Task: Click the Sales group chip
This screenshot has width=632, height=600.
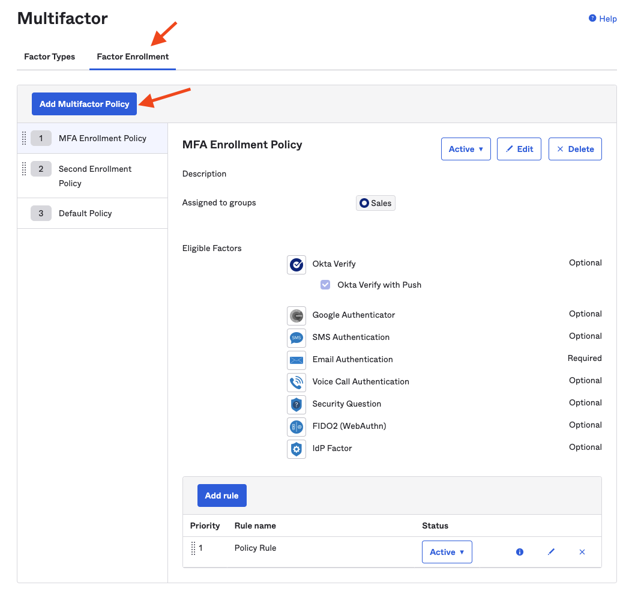Action: (375, 202)
